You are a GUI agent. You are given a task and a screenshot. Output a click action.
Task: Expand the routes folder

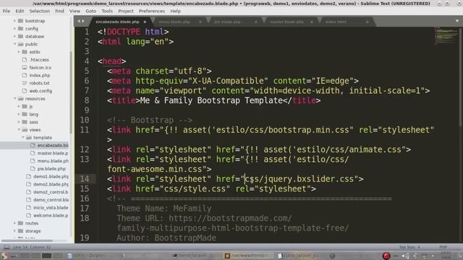pyautogui.click(x=14, y=223)
